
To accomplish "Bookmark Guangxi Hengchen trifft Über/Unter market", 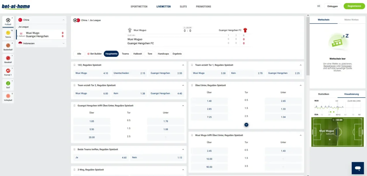I will (x=74, y=106).
